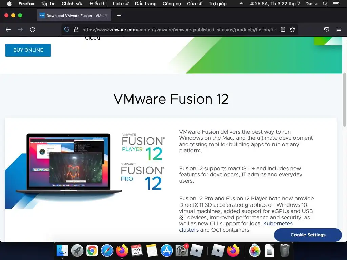Click the Dartz user name

(x=311, y=4)
